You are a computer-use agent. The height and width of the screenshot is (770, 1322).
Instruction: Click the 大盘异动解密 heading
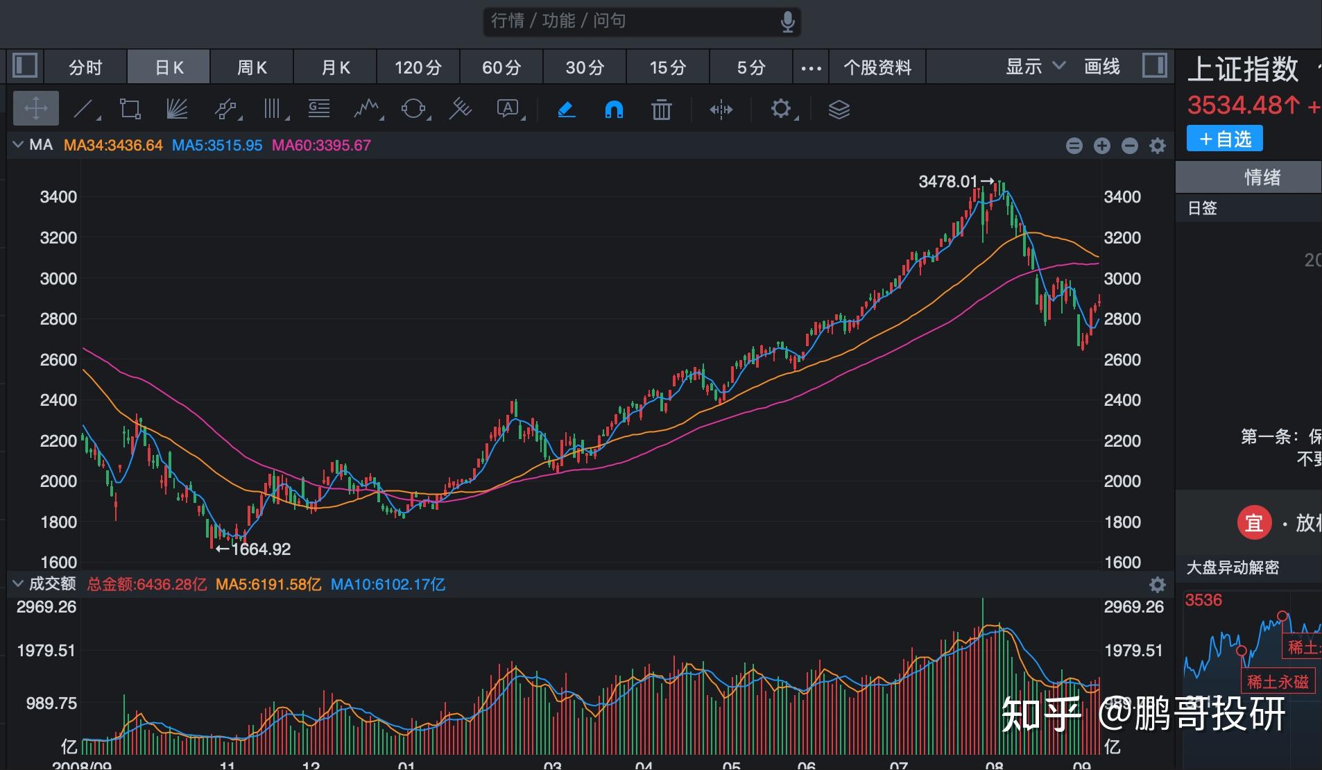tap(1233, 568)
